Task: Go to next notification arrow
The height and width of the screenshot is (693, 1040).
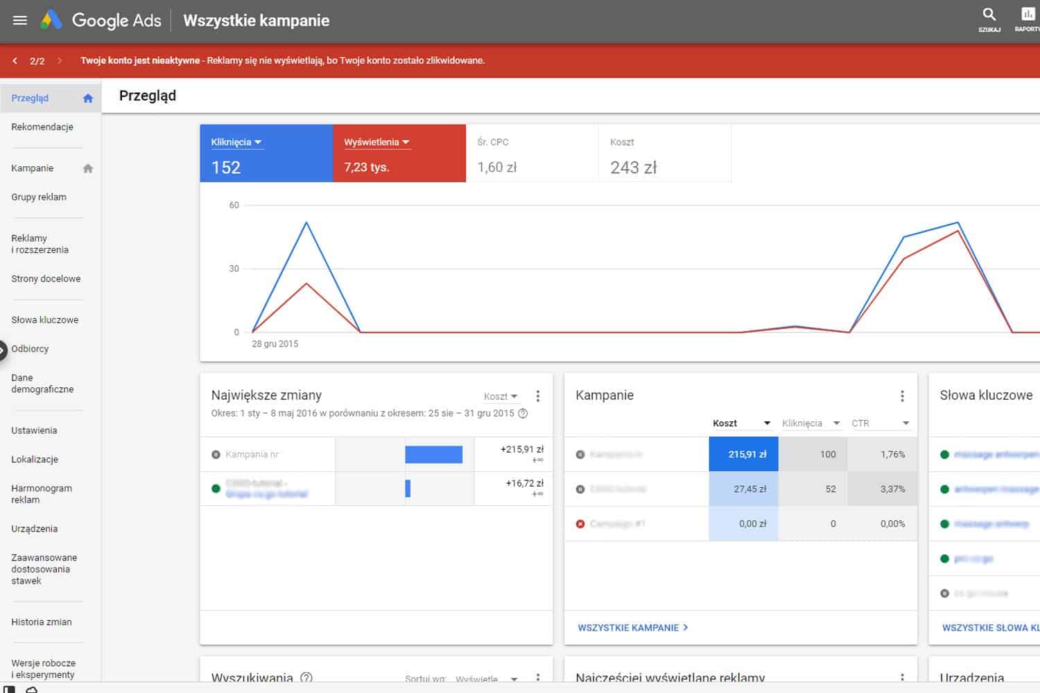Action: coord(60,61)
